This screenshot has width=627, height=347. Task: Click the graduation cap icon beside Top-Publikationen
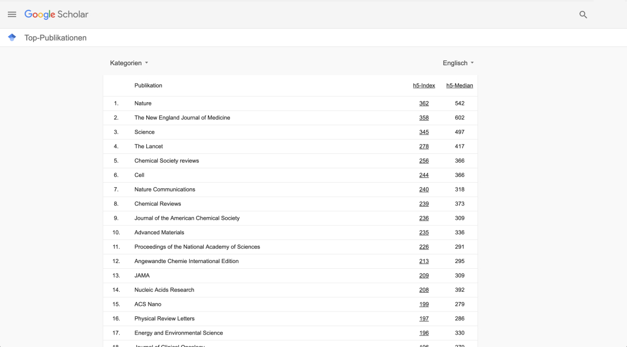12,38
